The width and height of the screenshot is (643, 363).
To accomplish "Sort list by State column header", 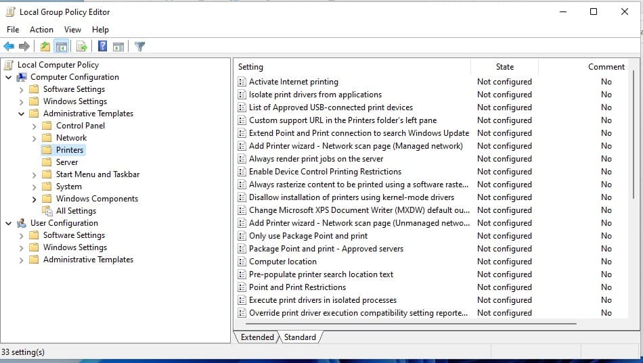I will tap(504, 67).
